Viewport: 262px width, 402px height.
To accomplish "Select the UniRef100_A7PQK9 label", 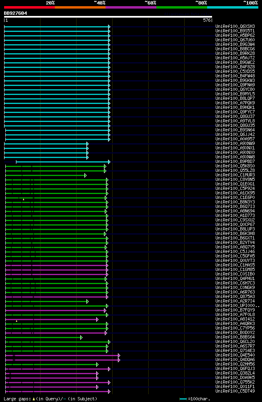I will [235, 103].
